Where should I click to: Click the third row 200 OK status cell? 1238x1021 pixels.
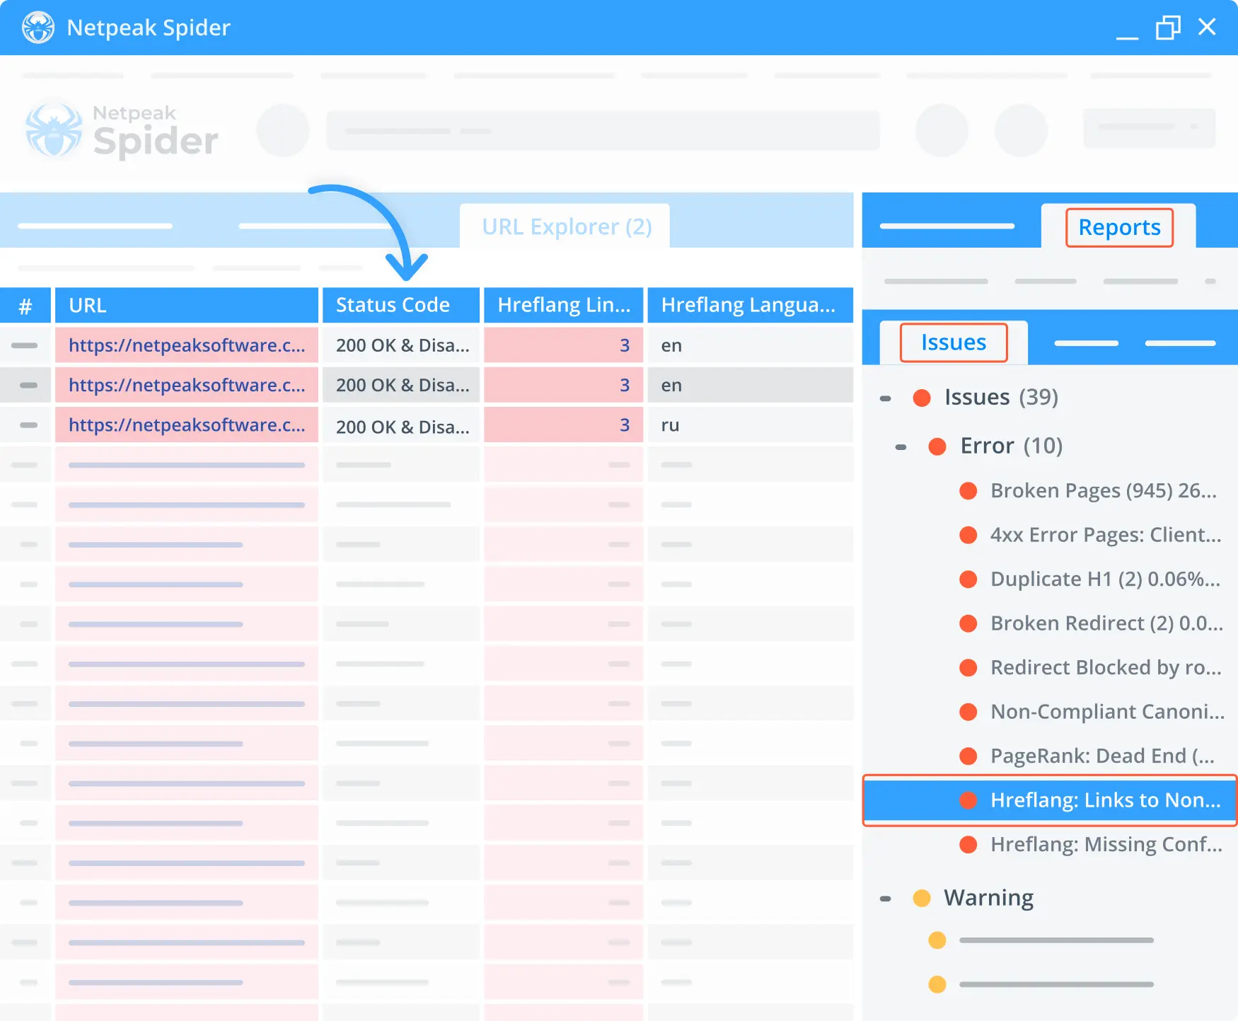coord(401,426)
